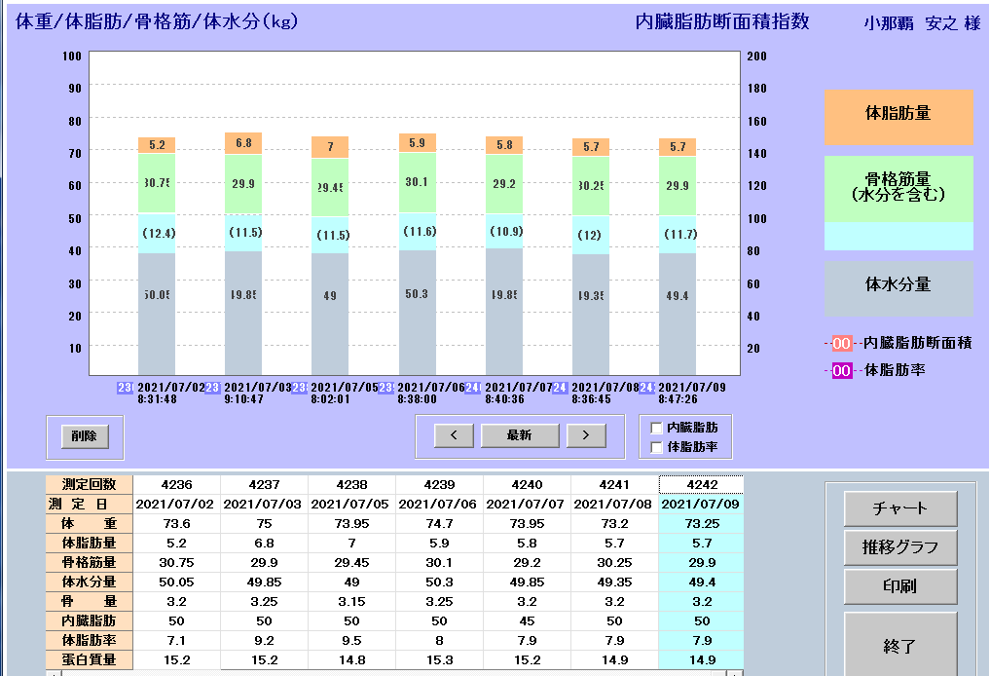Click highlighted date cell 2021/07/09
Viewport: 990px width, 676px height.
coord(702,505)
